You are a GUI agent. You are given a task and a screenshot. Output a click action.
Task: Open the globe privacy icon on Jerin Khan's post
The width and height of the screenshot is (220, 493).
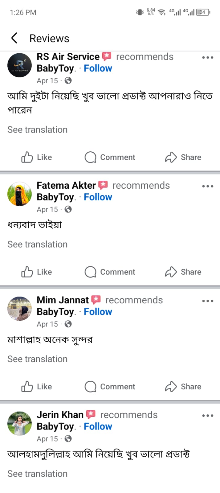coord(68,439)
